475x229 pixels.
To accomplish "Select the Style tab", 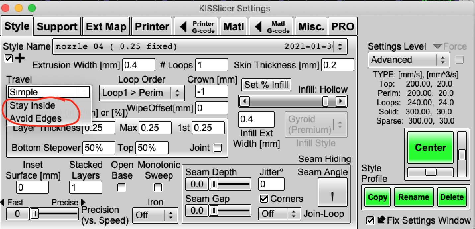I will [17, 26].
